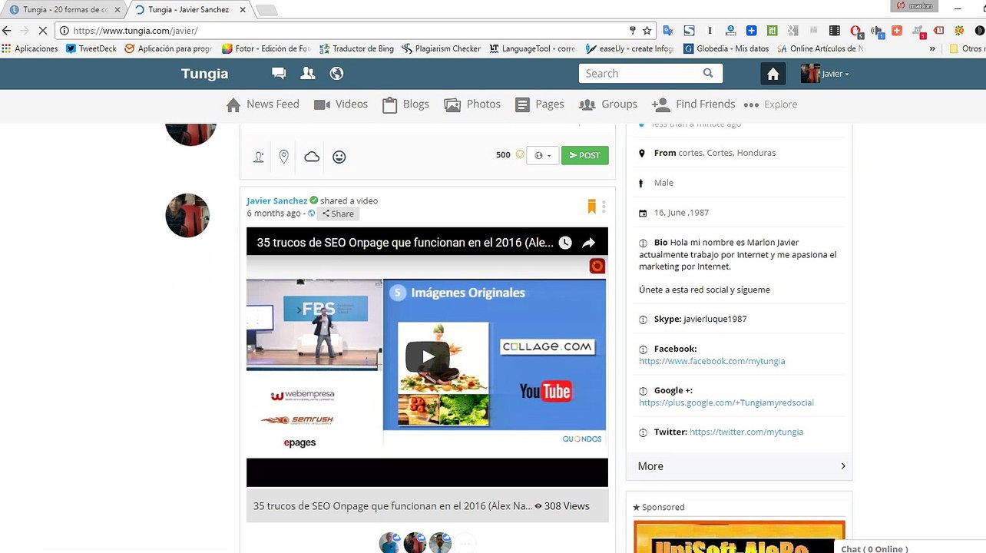The width and height of the screenshot is (986, 553).
Task: Click the post author avatar thumbnail
Action: pos(187,215)
